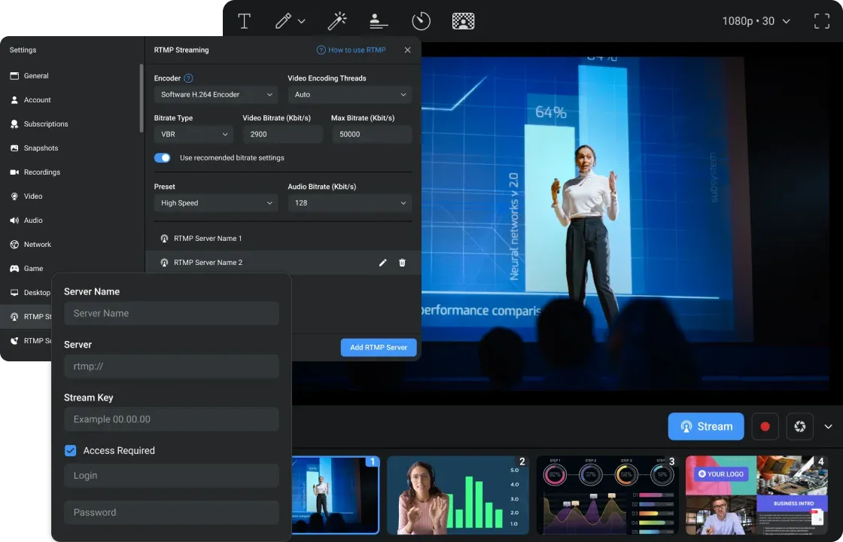Edit RTMP Server Name 2 with pencil icon
This screenshot has width=843, height=542.
(x=382, y=263)
